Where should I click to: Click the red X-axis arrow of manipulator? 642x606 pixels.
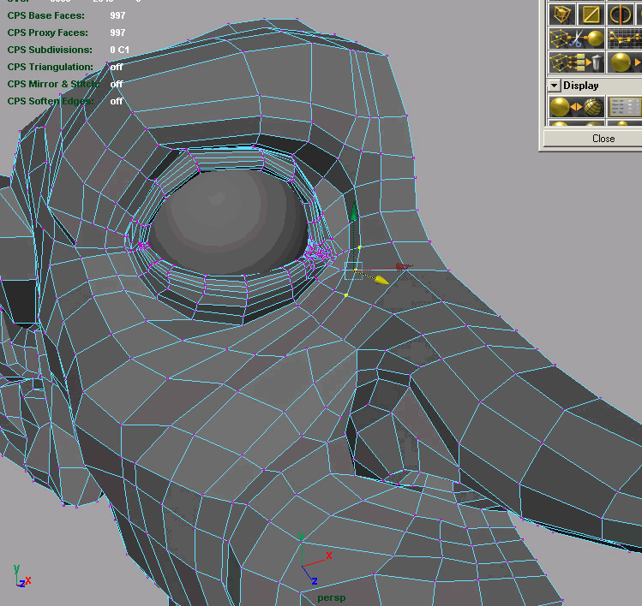pyautogui.click(x=405, y=267)
